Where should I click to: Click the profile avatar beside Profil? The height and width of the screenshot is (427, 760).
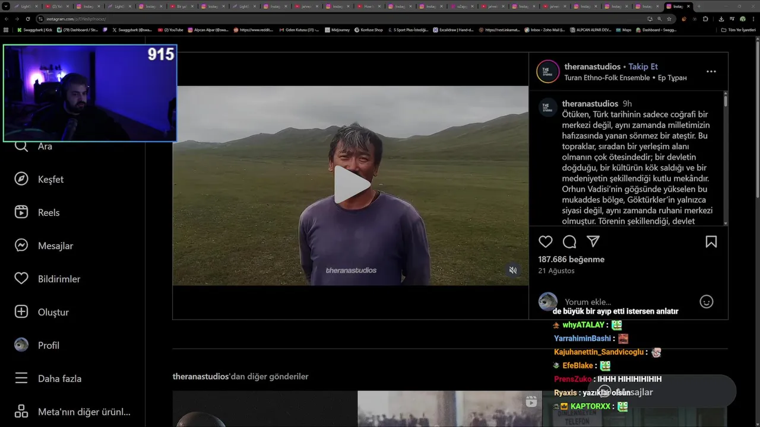(x=21, y=345)
